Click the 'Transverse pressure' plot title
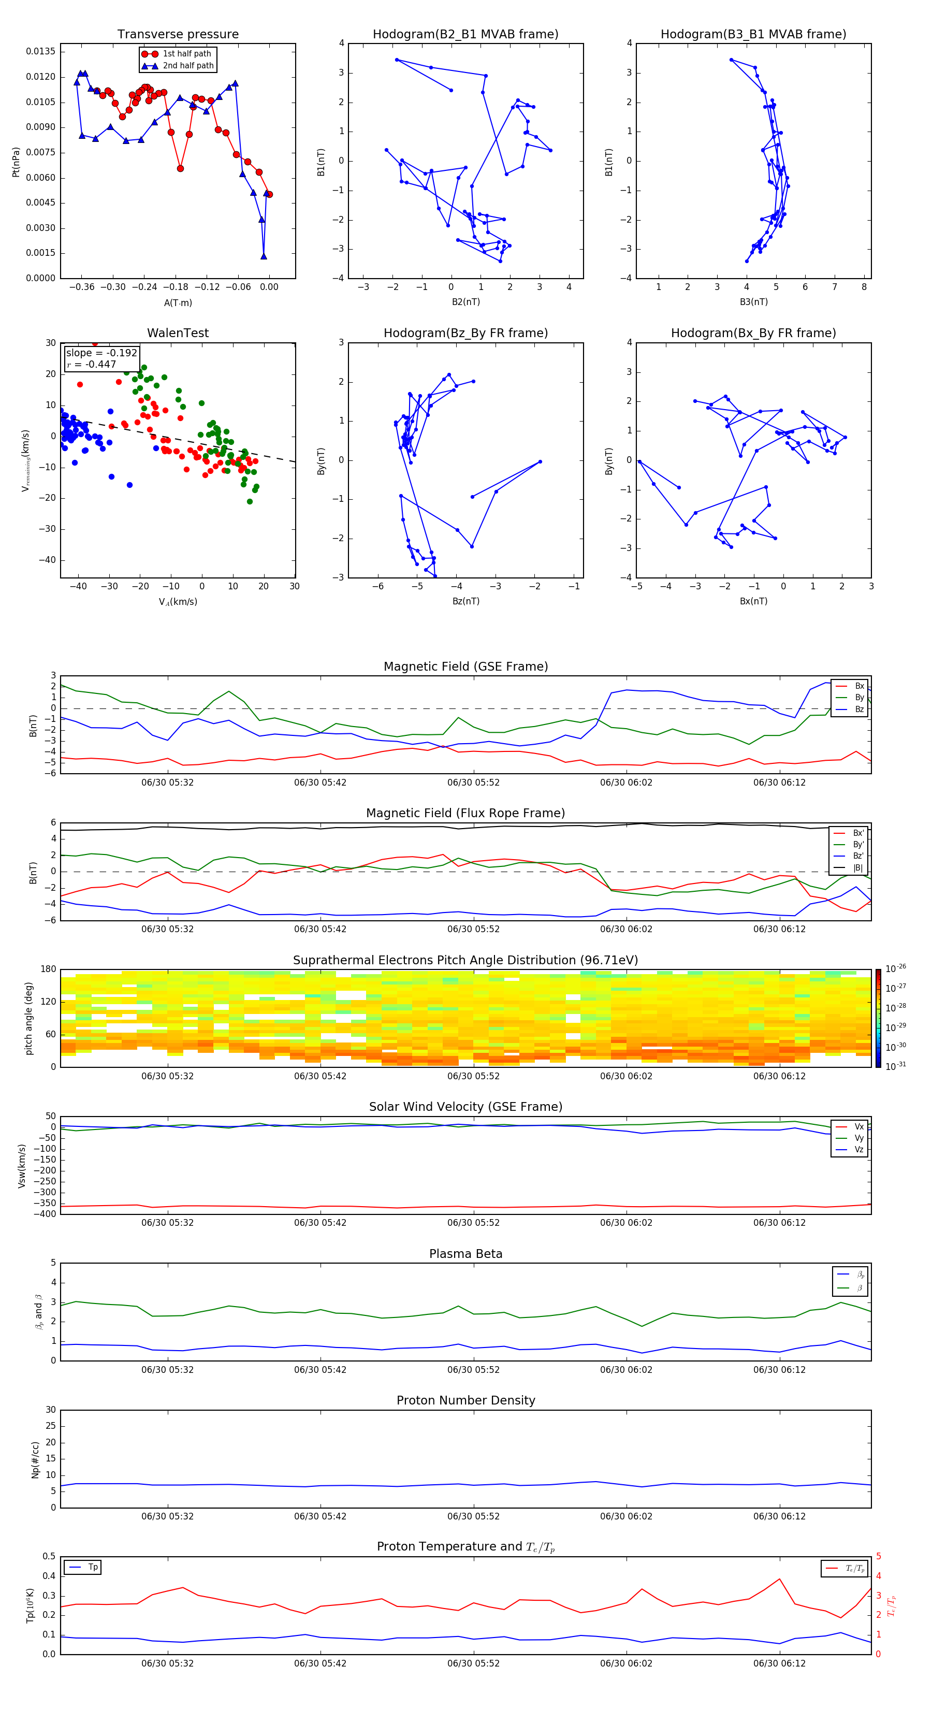Viewport: 932px width, 1709px height. pyautogui.click(x=178, y=34)
